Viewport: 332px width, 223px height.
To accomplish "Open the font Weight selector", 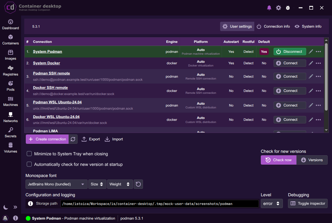I will [x=120, y=184].
